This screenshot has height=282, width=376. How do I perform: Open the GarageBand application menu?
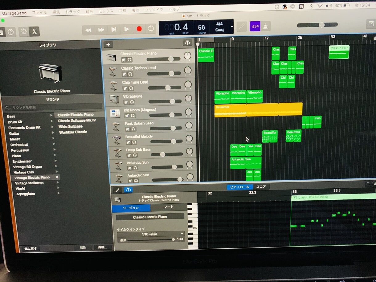pos(14,13)
